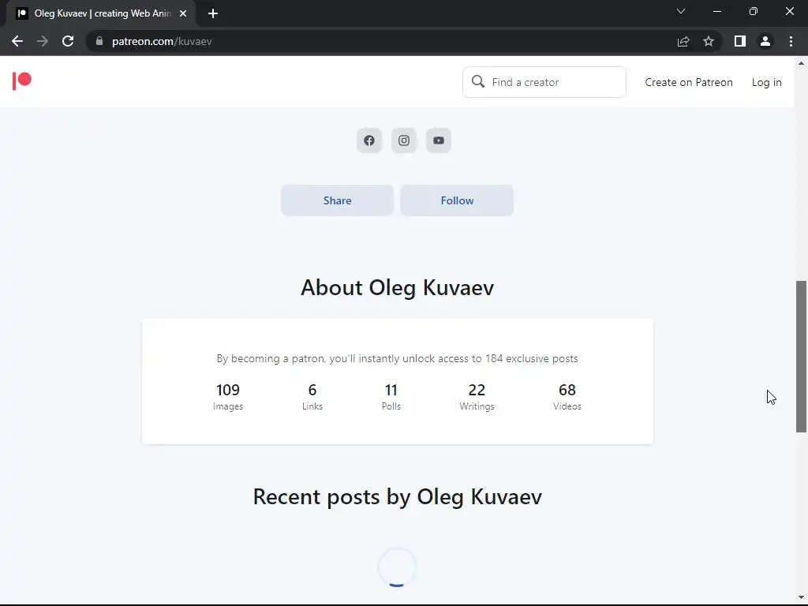Click the 11 Polls stat
Viewport: 808px width, 606px height.
pos(391,396)
